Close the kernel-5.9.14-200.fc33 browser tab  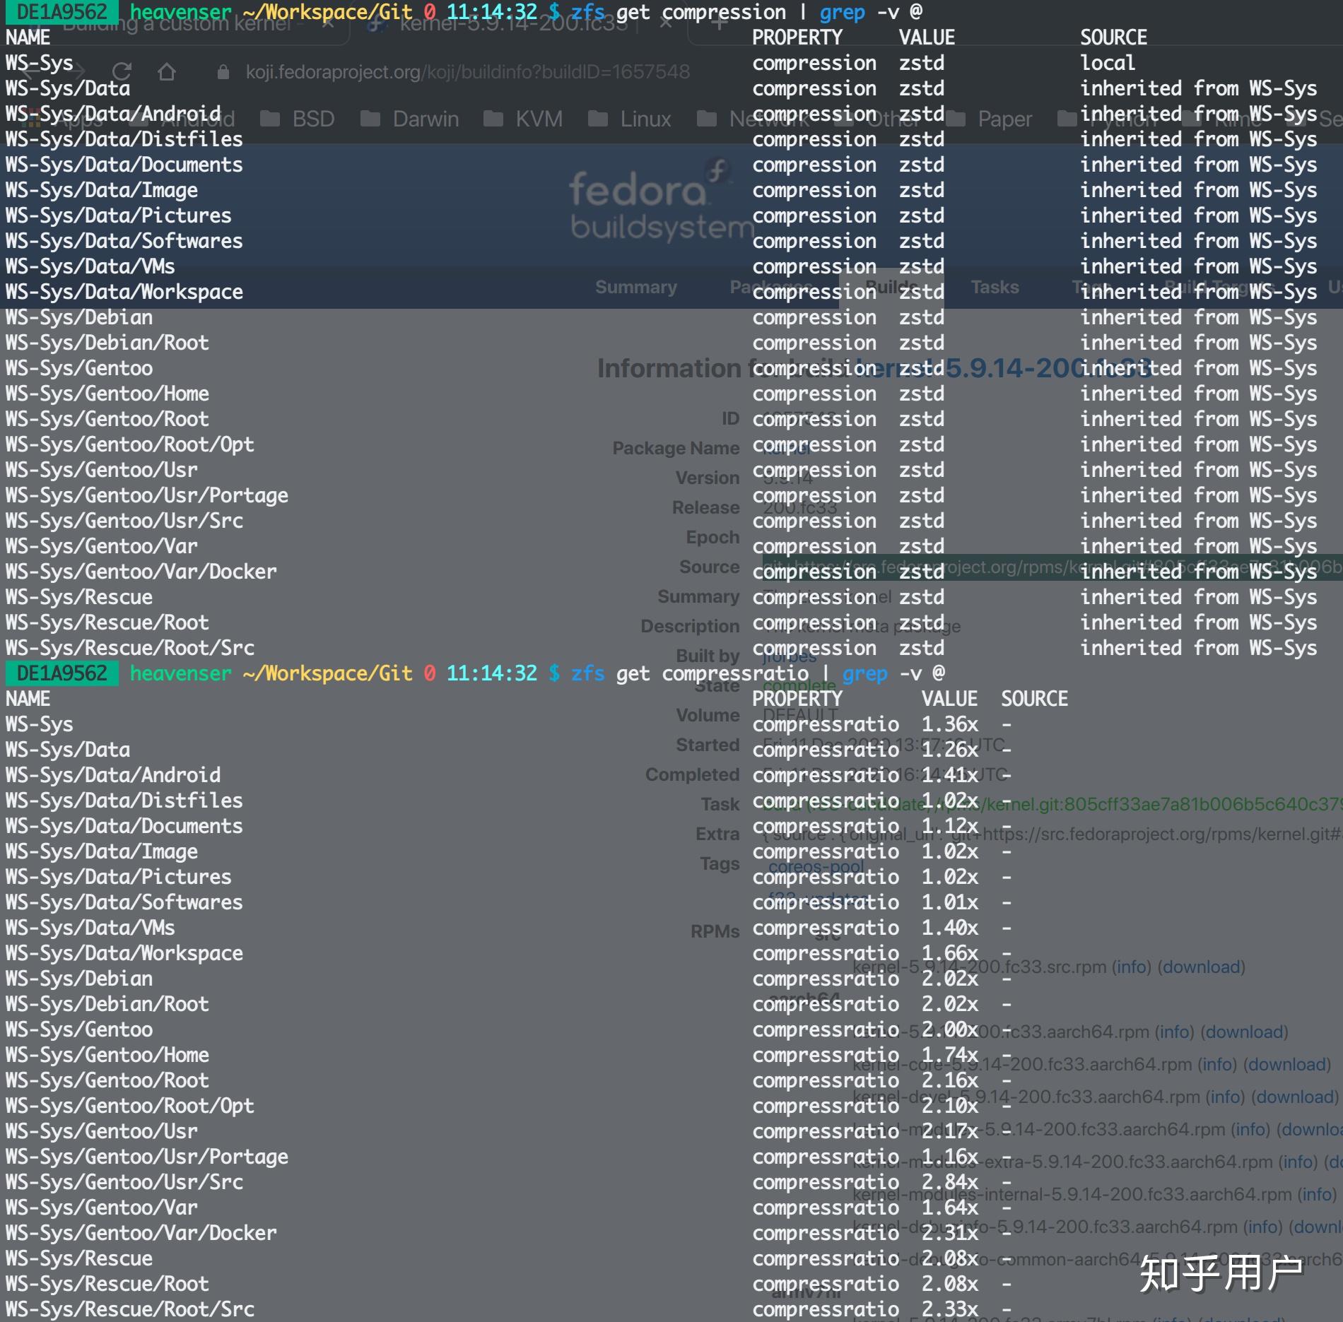point(666,23)
